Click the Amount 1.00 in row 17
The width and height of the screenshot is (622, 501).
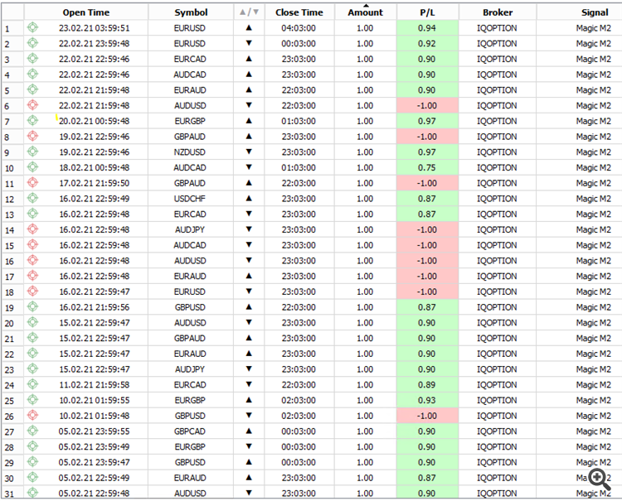tap(365, 276)
